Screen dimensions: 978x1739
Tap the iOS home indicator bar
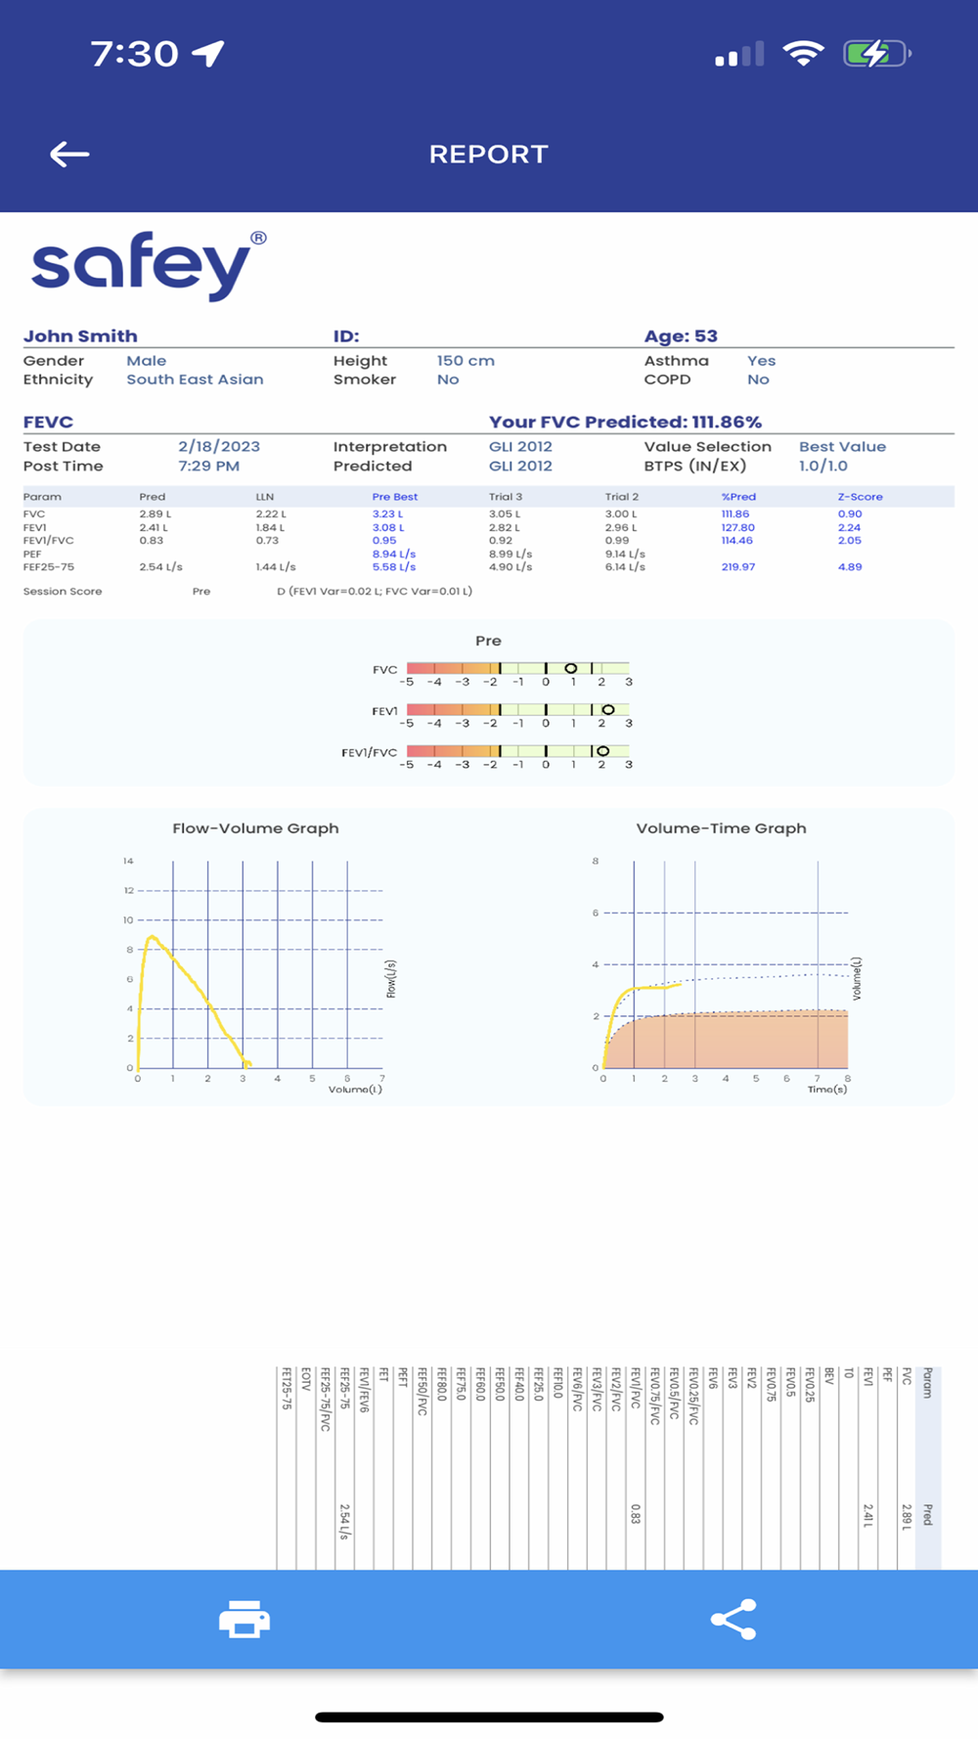point(489,1717)
